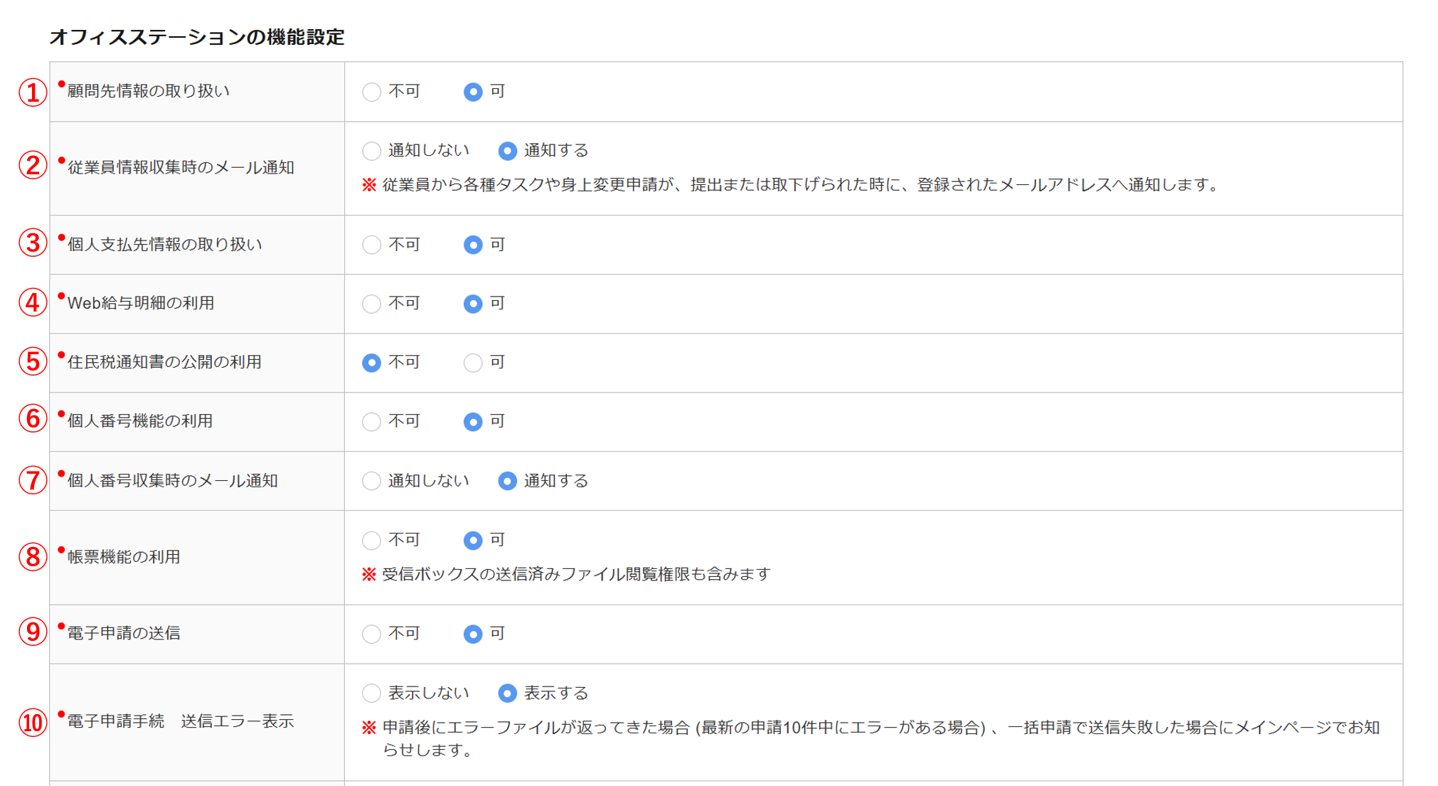The width and height of the screenshot is (1438, 786).
Task: Disable 個人番号機能の利用 with 不可
Action: point(371,422)
